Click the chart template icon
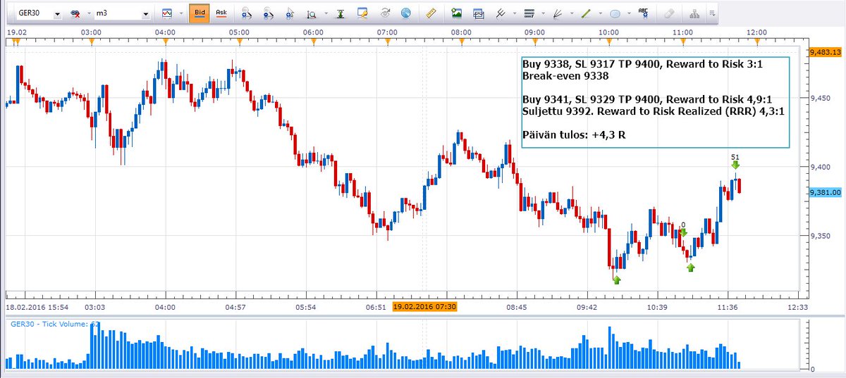Image resolution: width=846 pixels, height=378 pixels. (479, 13)
